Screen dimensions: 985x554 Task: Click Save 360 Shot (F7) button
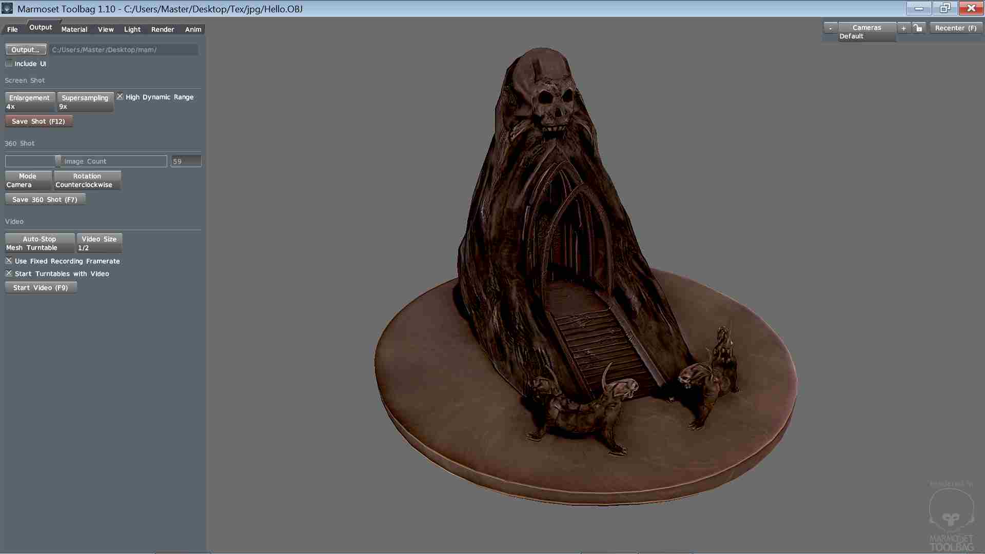(45, 200)
